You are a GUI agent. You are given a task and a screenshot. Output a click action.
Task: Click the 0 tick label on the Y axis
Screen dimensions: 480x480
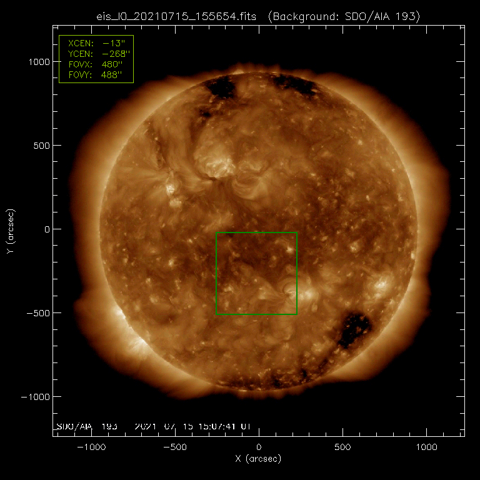click(46, 229)
